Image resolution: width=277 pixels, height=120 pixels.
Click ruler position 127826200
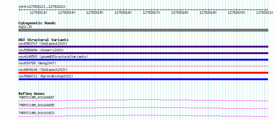[x=236, y=12]
